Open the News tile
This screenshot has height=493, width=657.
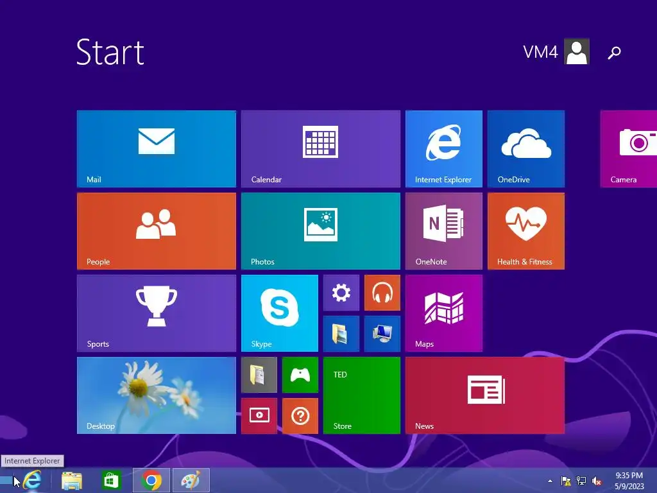click(x=485, y=395)
